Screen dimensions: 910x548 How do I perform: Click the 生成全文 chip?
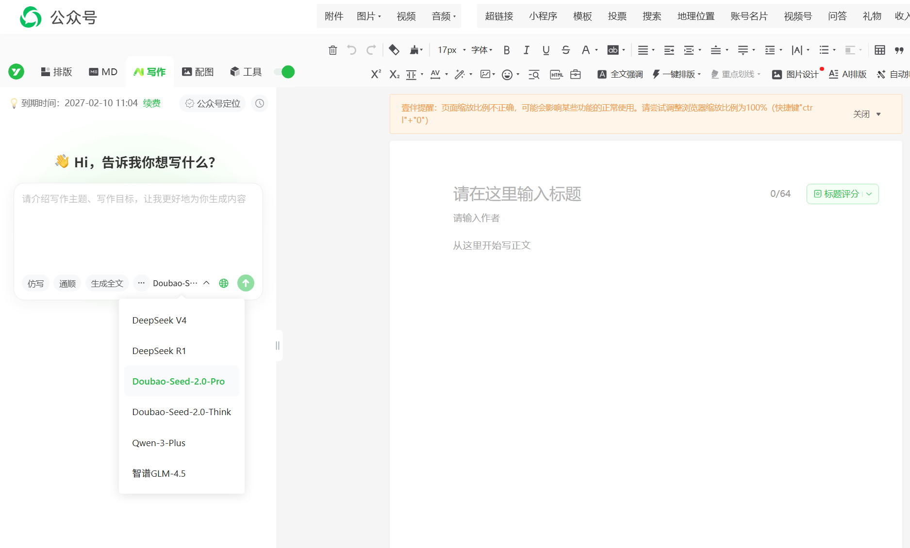pyautogui.click(x=107, y=283)
